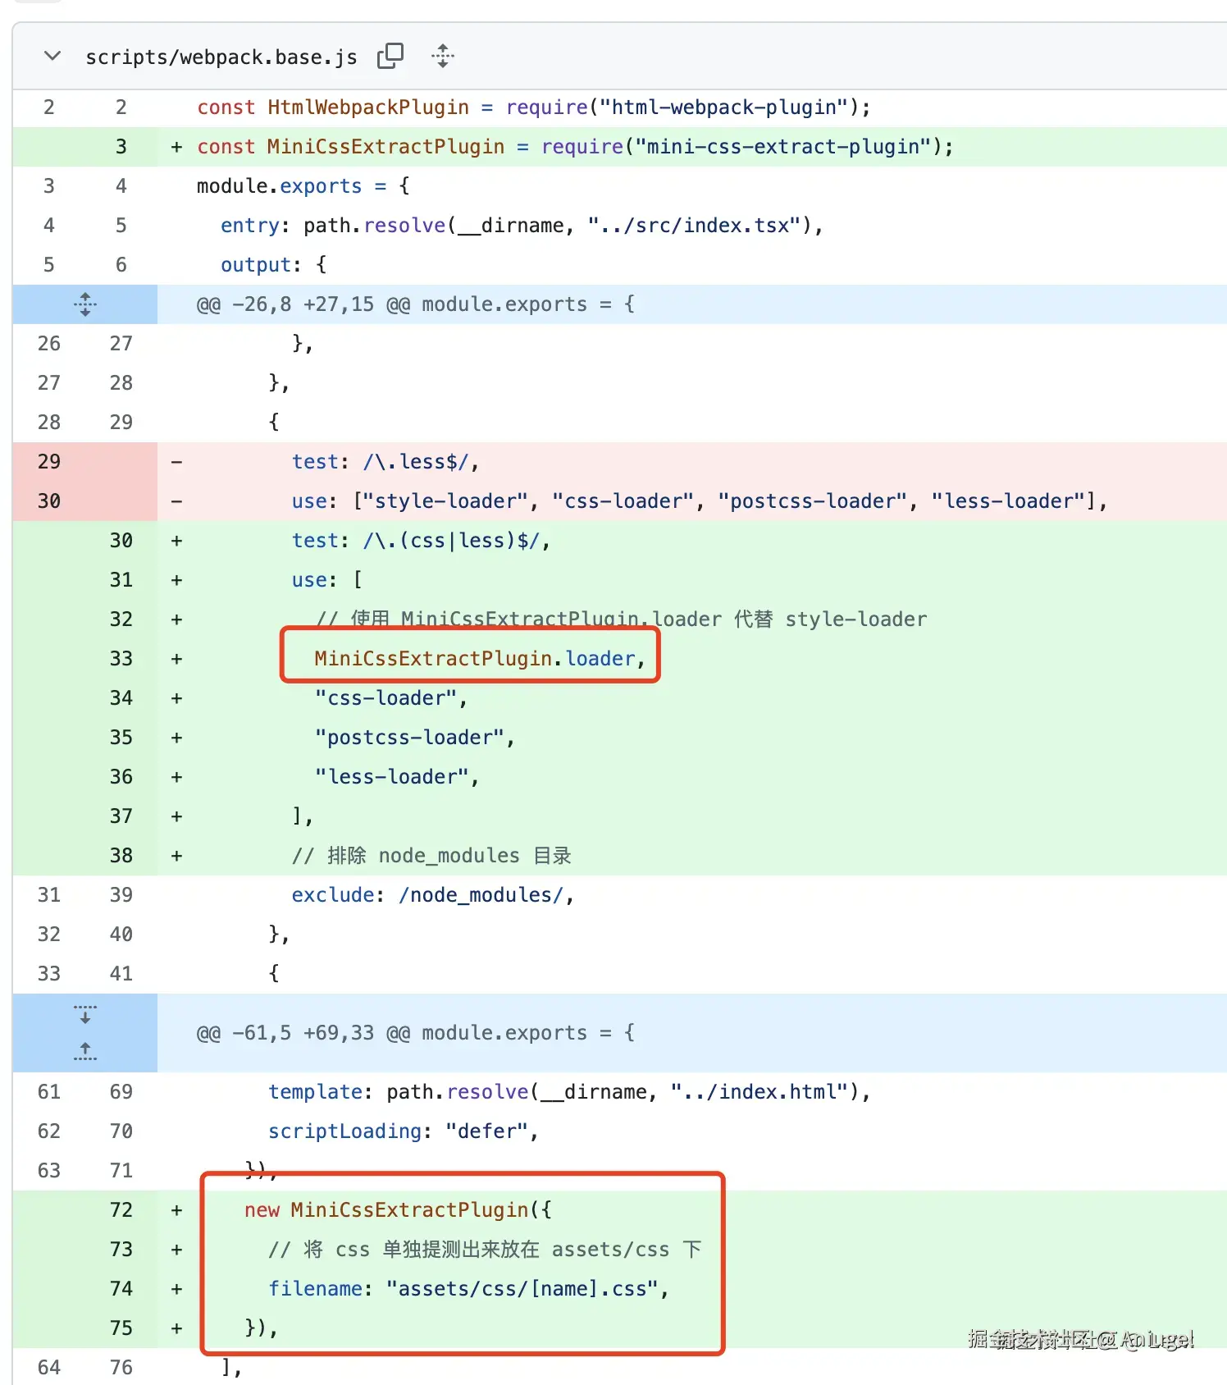Viewport: 1227px width, 1385px height.
Task: Click new line number 41
Action: (121, 974)
